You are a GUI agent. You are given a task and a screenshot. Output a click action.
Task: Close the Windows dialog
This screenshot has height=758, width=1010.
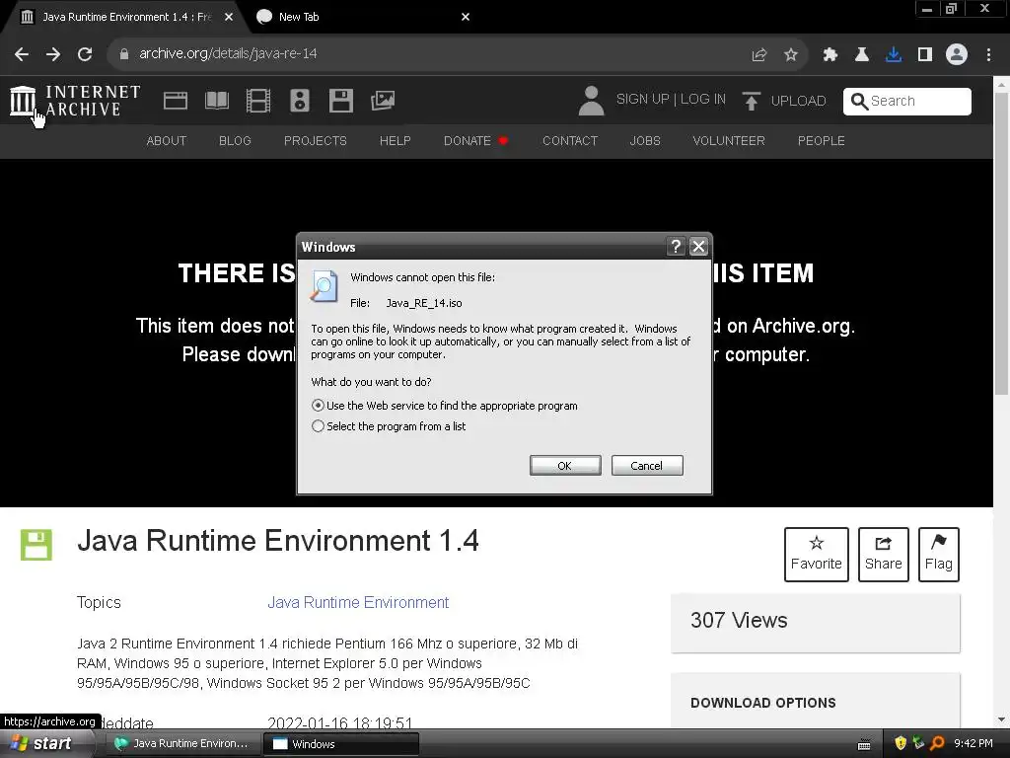point(698,246)
